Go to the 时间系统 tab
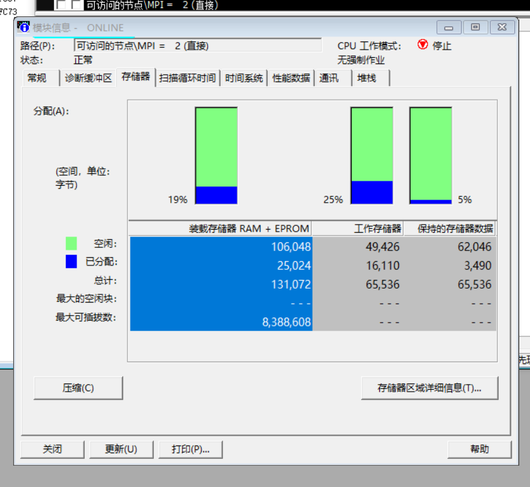This screenshot has width=530, height=487. coord(244,78)
